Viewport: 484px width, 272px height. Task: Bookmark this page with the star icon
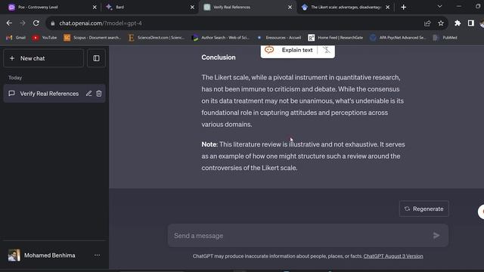(441, 23)
